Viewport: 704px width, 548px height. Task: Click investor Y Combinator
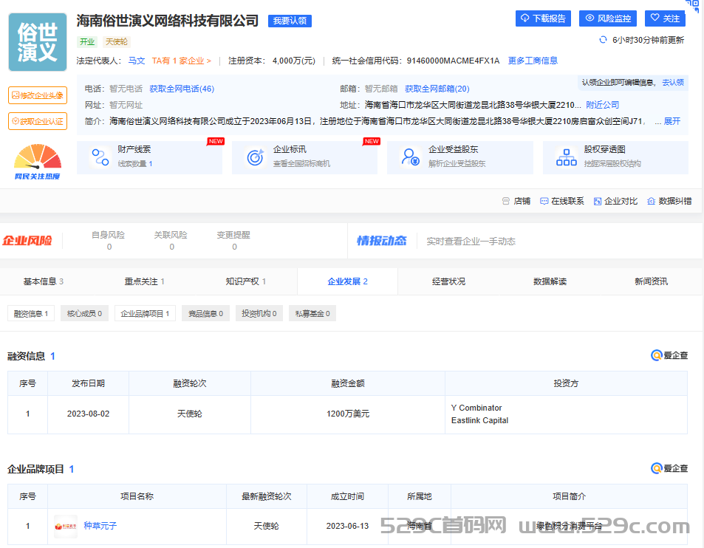(x=476, y=408)
